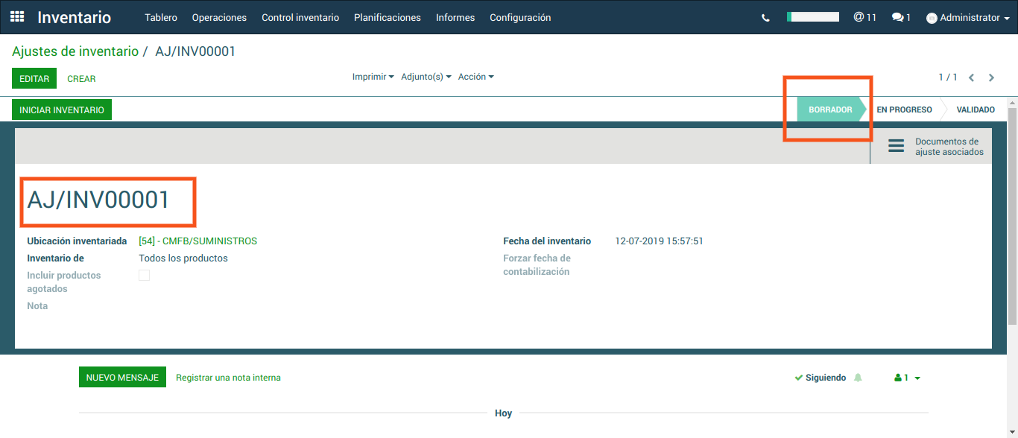Expand the Adjunto(s) dropdown
This screenshot has width=1018, height=438.
426,77
